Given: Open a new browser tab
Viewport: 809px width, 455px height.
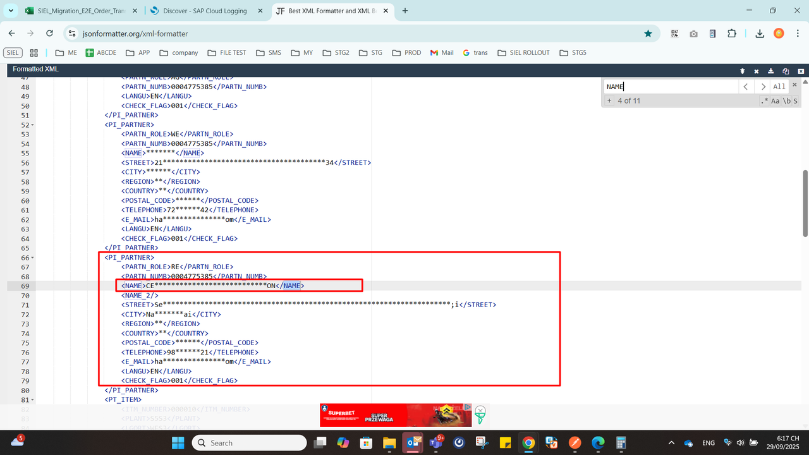Looking at the screenshot, I should [x=405, y=11].
